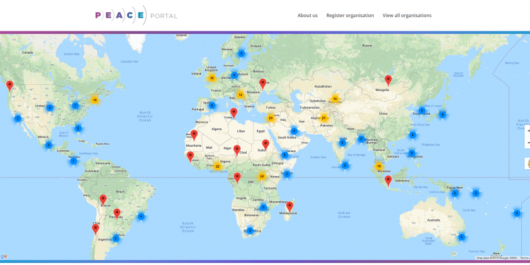530x265 pixels.
Task: Expand the blue cluster on India
Action: coord(342,143)
